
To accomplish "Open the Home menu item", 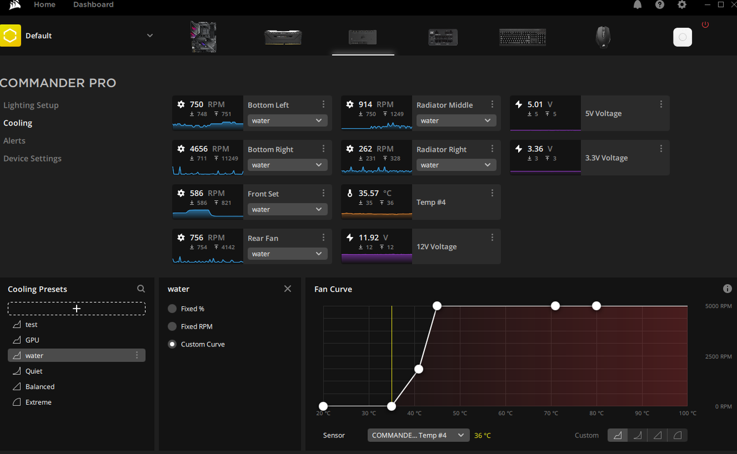I will click(44, 5).
